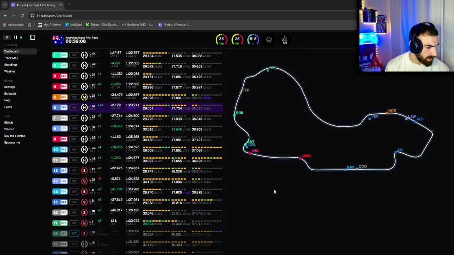Open the browser tab search chevron
Image resolution: width=454 pixels, height=255 pixels.
5,5
